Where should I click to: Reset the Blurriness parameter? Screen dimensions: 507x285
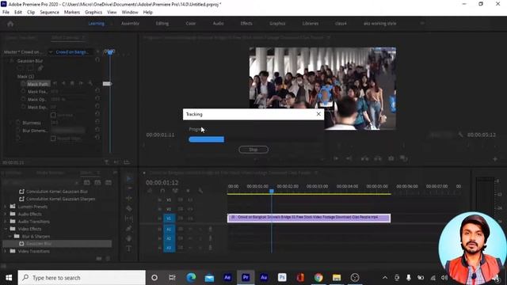(x=97, y=122)
